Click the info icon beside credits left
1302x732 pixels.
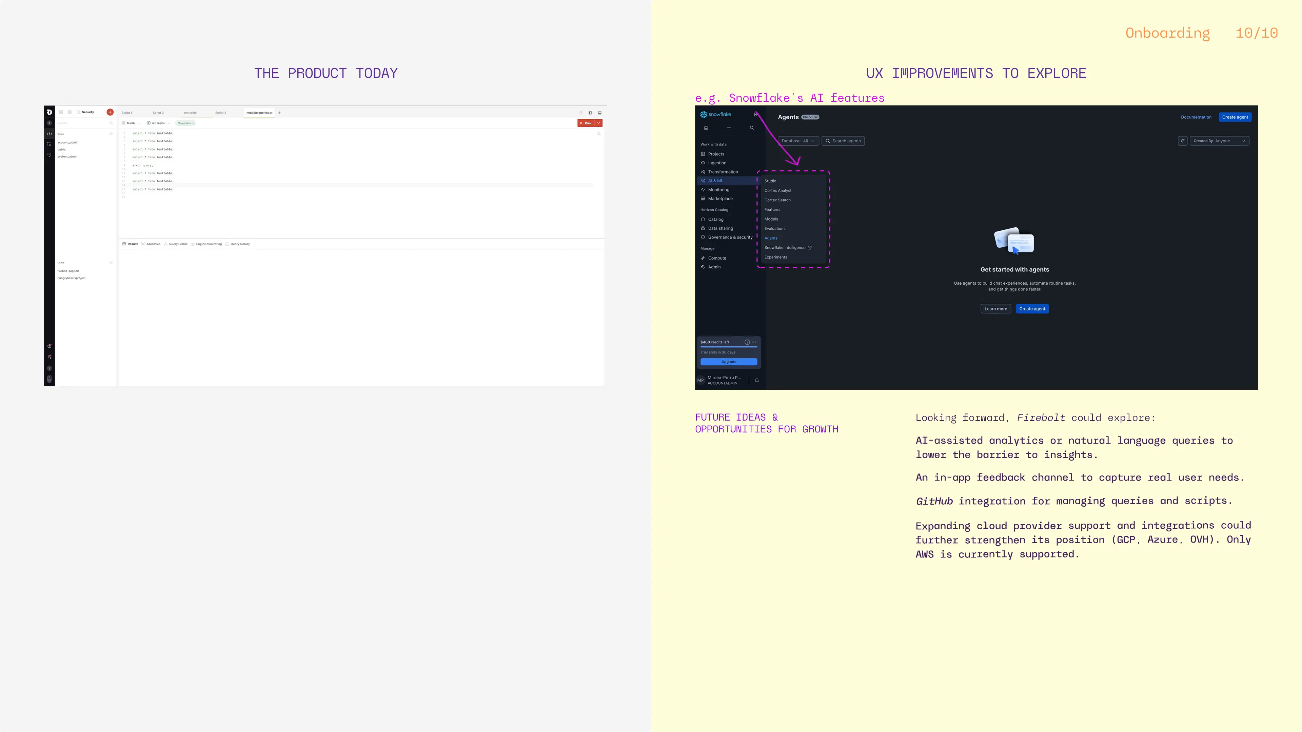[x=747, y=342]
